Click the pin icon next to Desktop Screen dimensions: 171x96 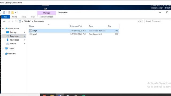25,32
